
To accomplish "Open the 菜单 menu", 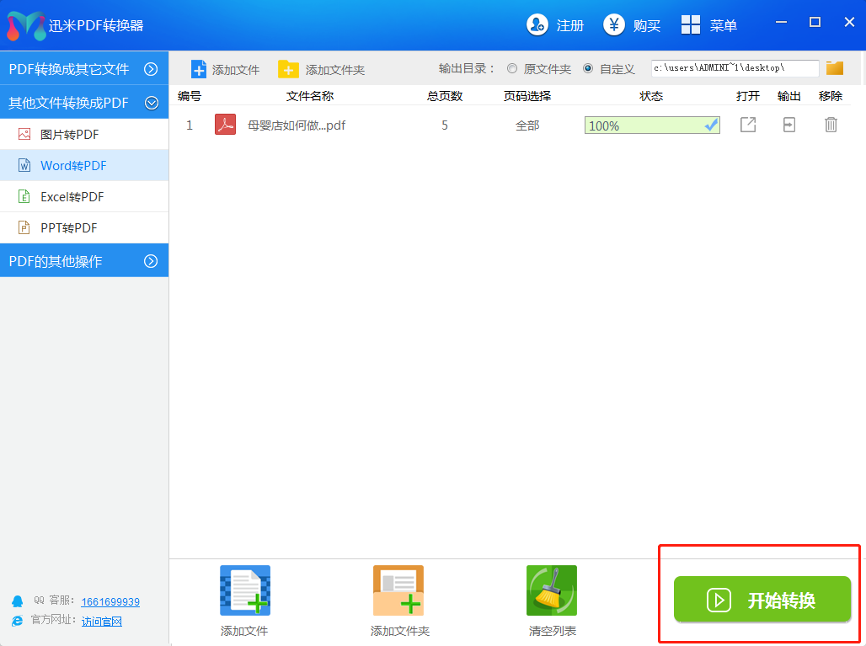I will click(710, 24).
